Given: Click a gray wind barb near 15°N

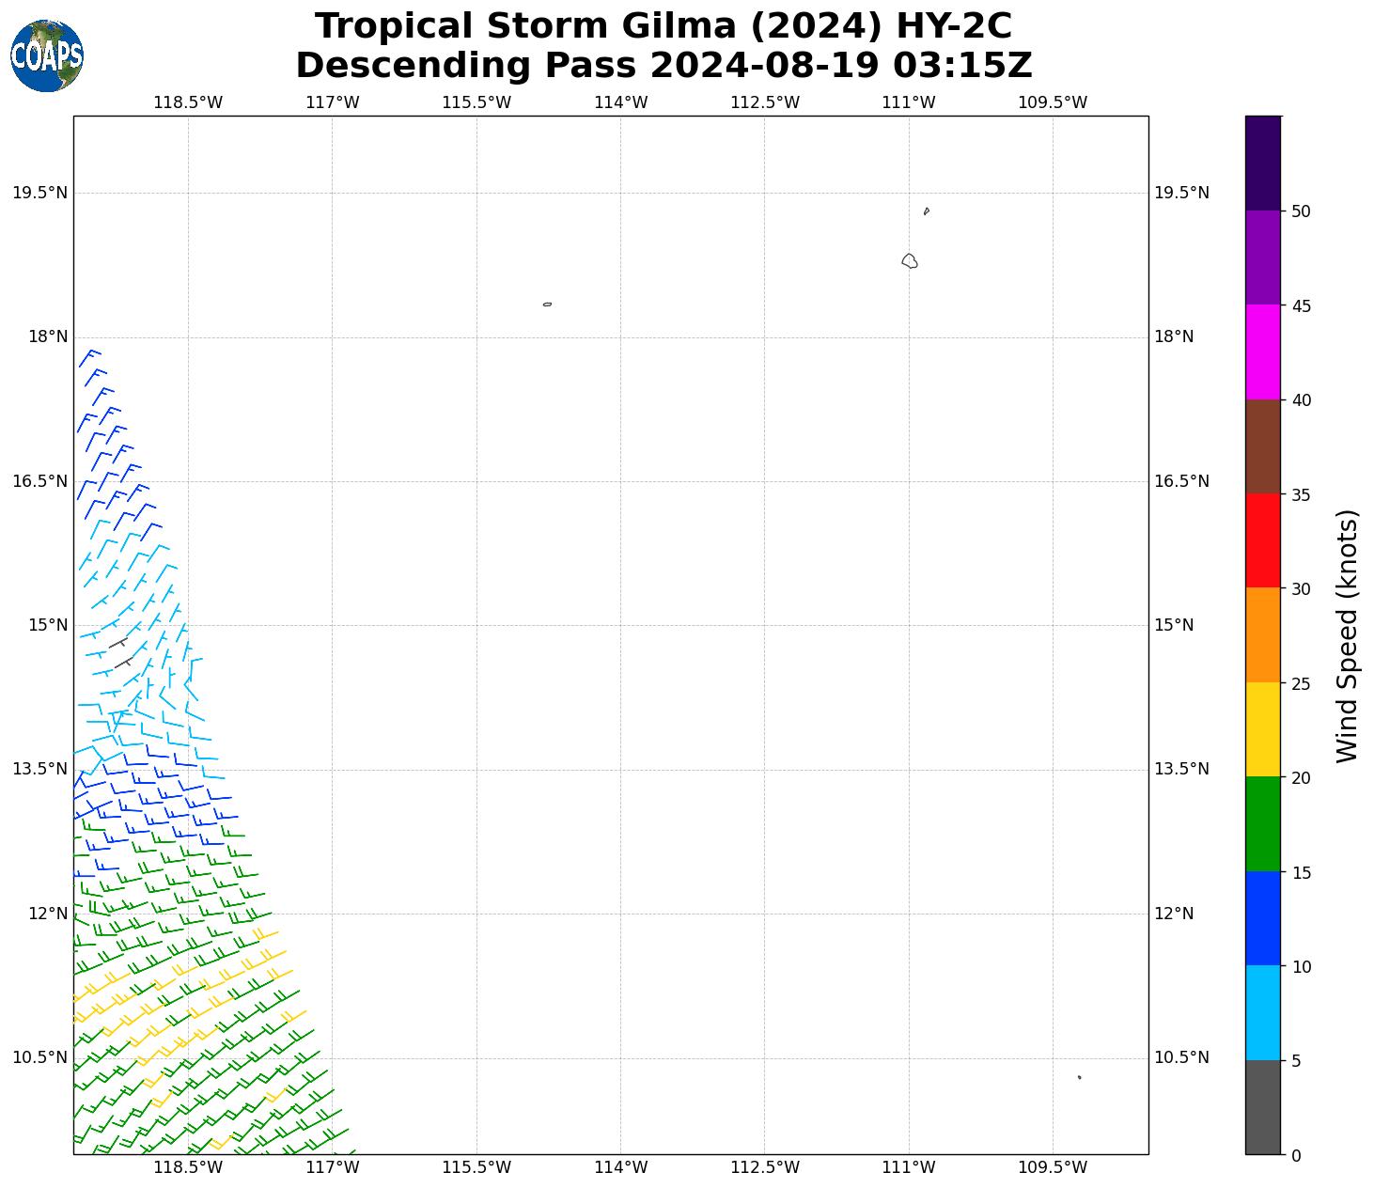Looking at the screenshot, I should coord(118,644).
